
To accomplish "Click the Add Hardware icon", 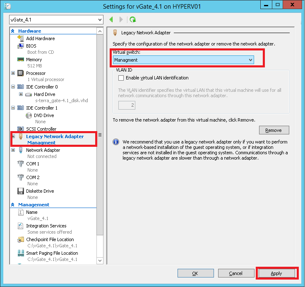I will click(x=21, y=38).
